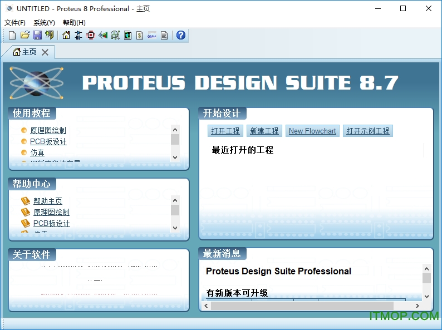Viewport: 442px width, 330px height.
Task: Click the 打开工程 button
Action: click(225, 131)
